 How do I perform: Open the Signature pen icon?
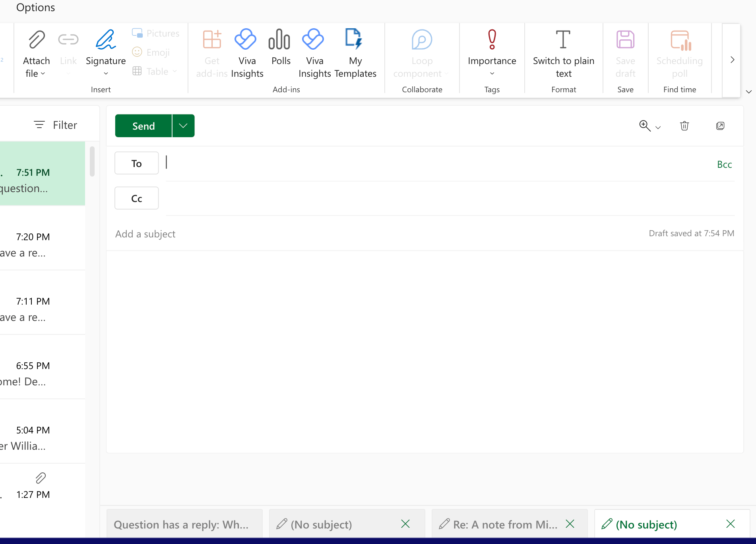click(105, 40)
